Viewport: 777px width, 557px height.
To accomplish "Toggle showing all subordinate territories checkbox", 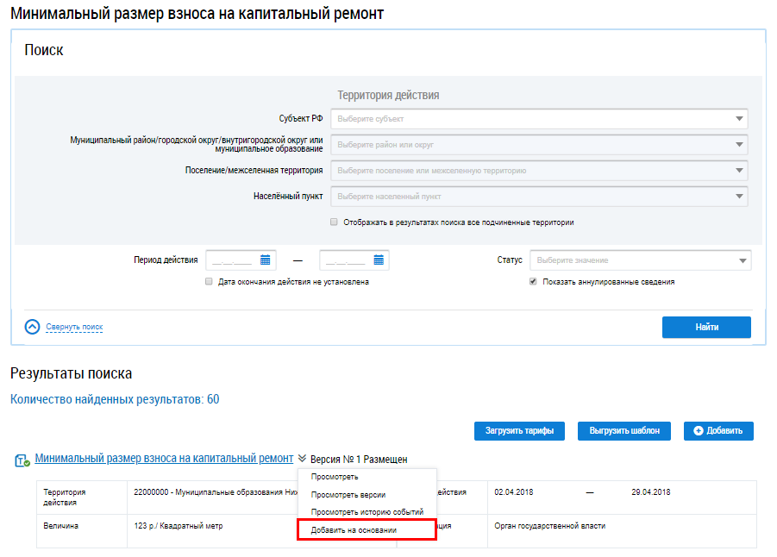I will pos(334,222).
